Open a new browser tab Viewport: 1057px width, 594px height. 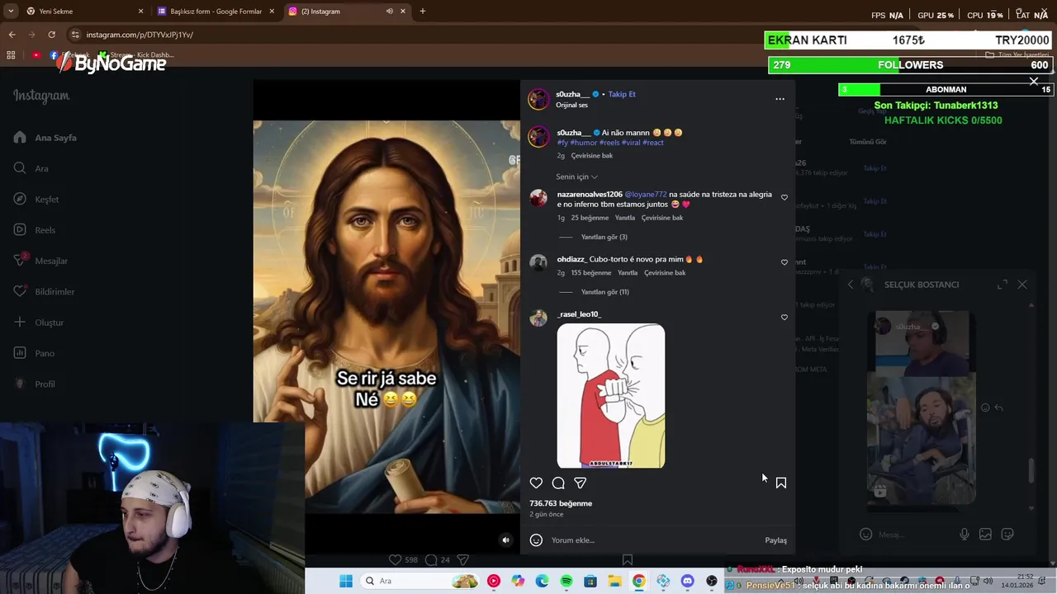pyautogui.click(x=423, y=12)
